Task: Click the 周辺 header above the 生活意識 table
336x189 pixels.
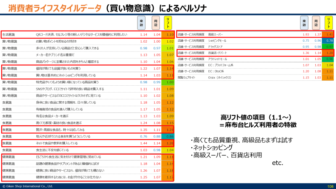Action: tap(156, 23)
